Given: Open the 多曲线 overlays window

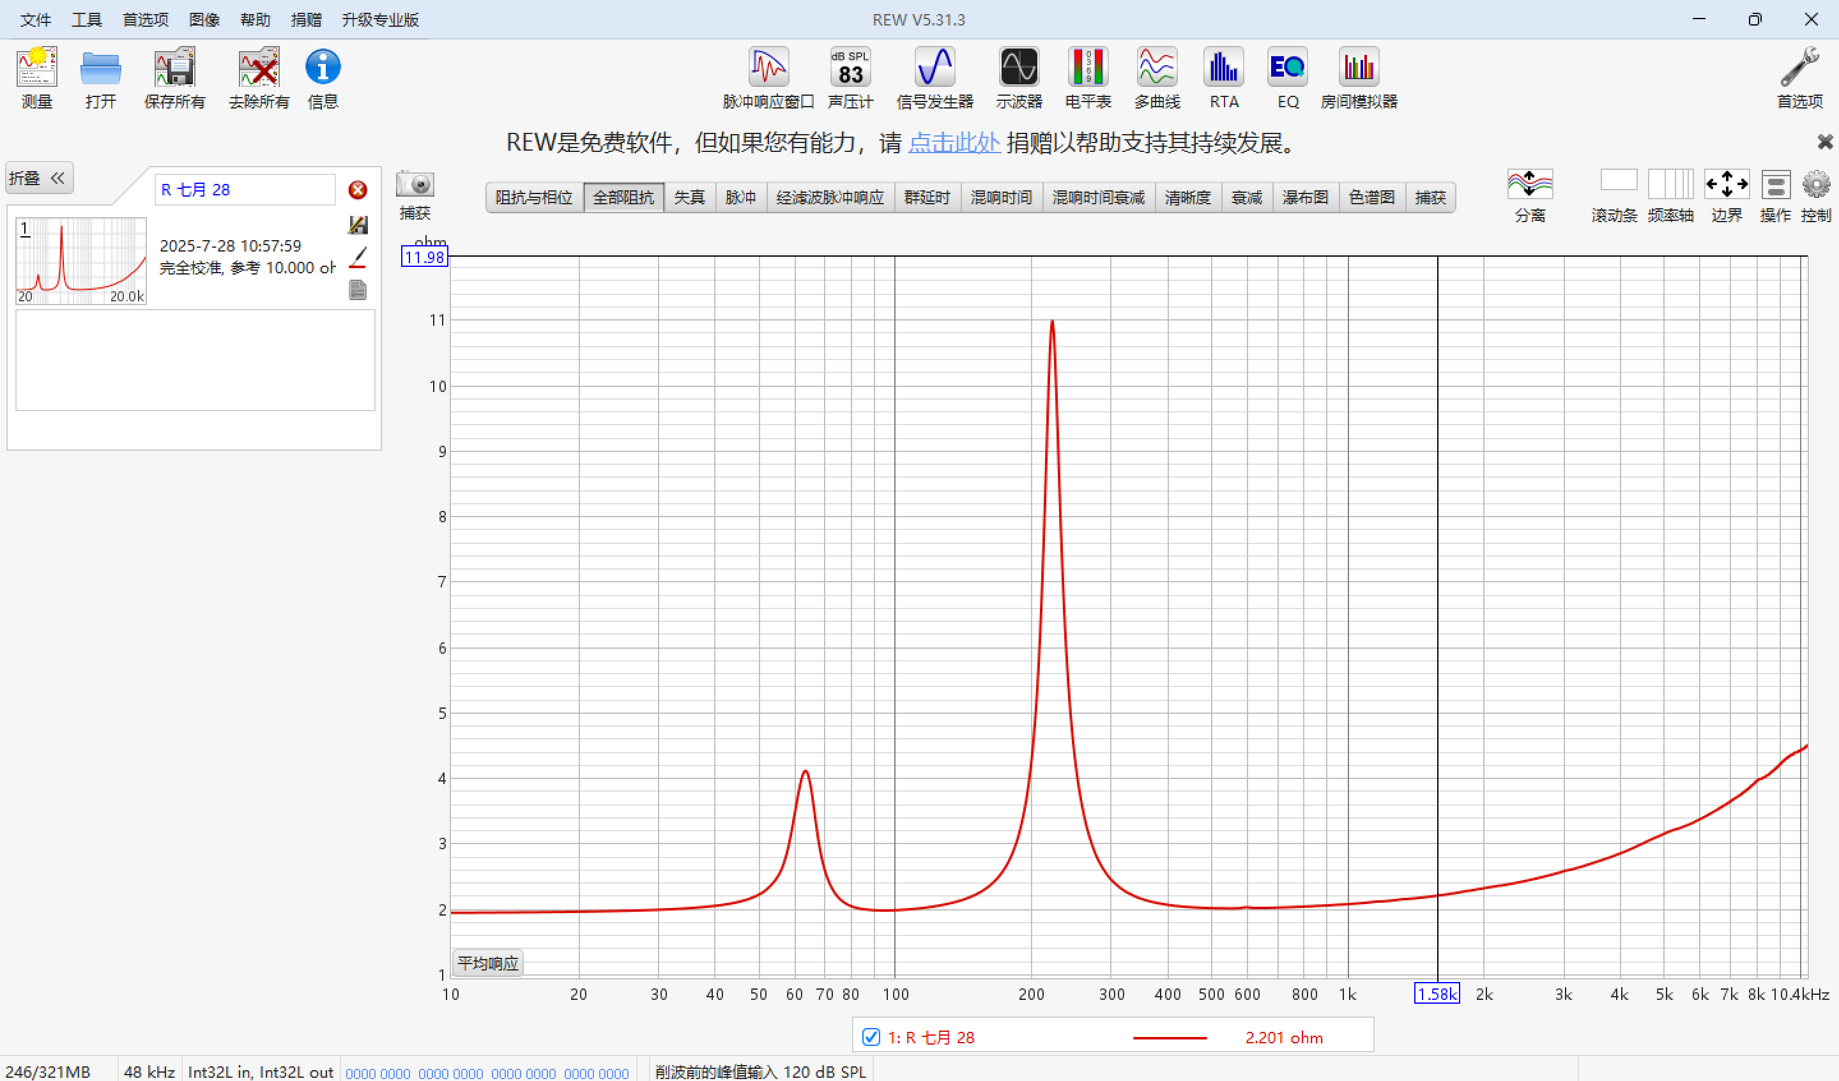Looking at the screenshot, I should pos(1157,67).
